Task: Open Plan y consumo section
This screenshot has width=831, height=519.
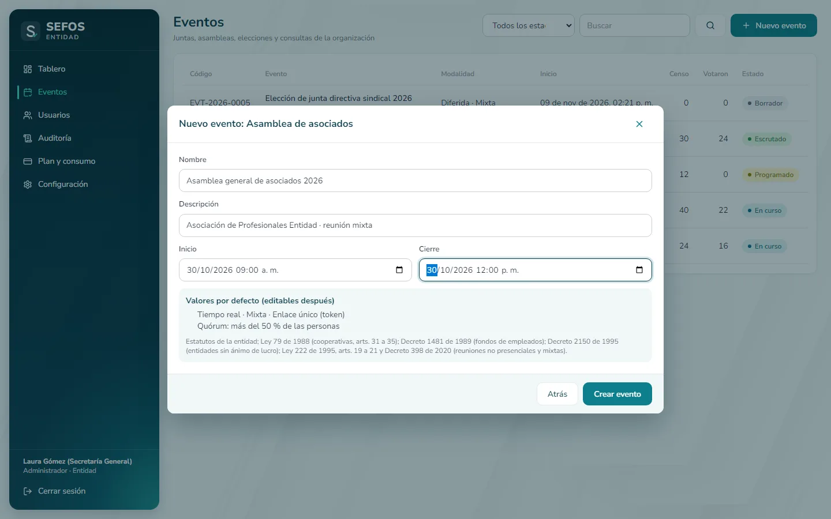Action: click(x=84, y=161)
